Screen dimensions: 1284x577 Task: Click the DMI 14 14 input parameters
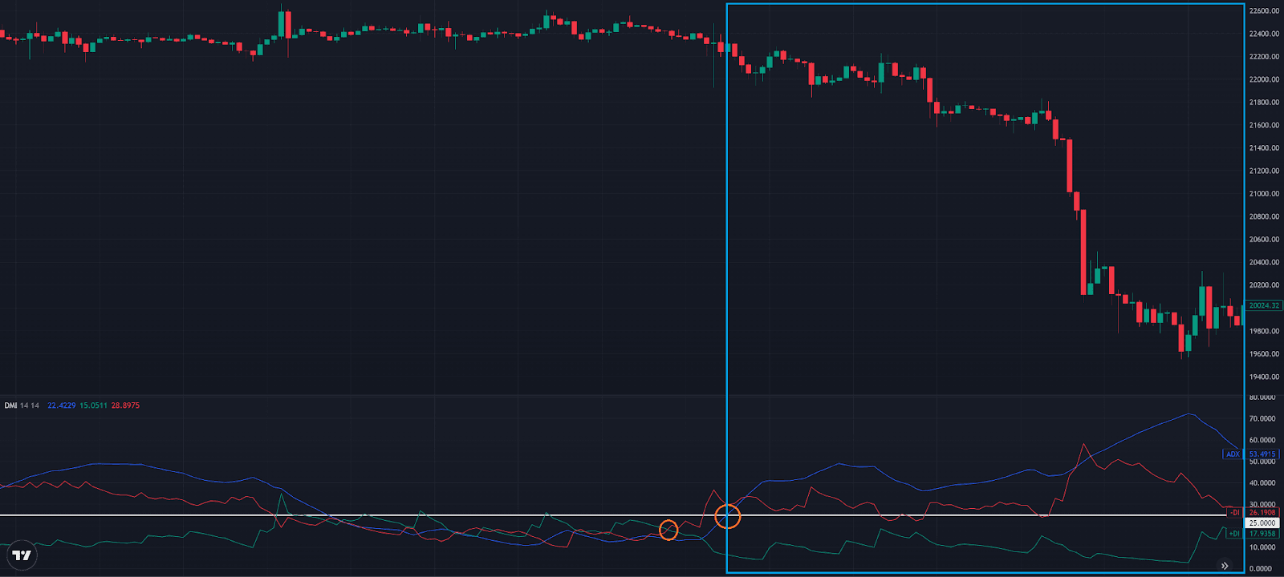click(30, 406)
